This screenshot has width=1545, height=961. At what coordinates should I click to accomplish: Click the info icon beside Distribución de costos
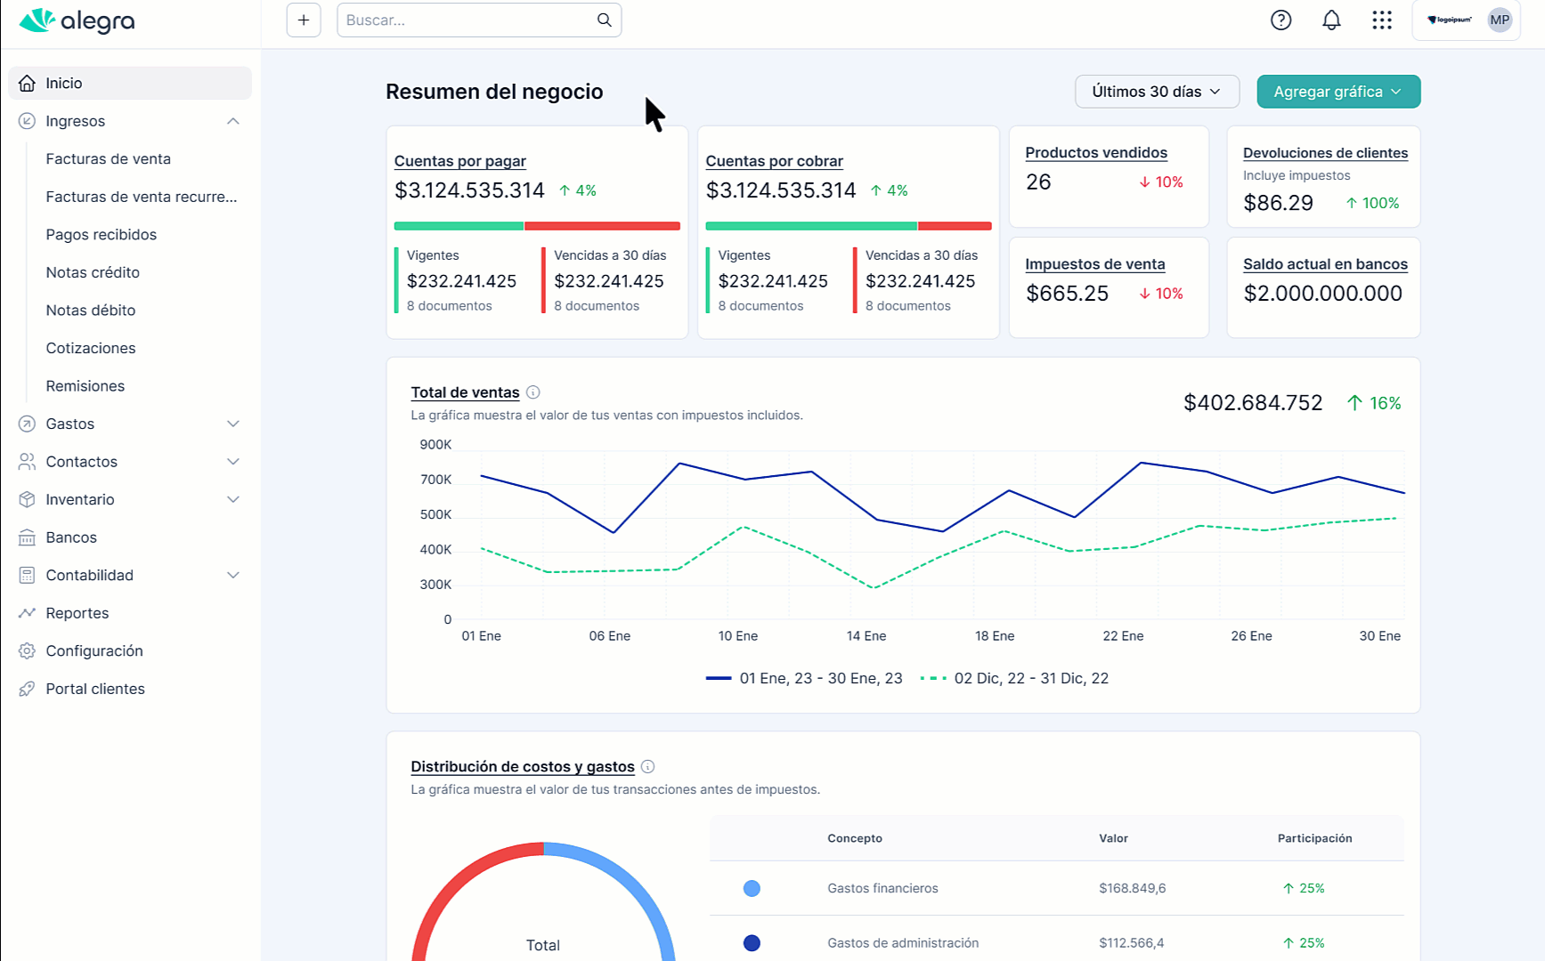(648, 766)
